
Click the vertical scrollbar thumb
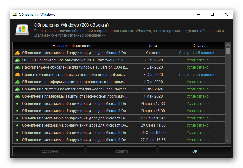coord(228,51)
